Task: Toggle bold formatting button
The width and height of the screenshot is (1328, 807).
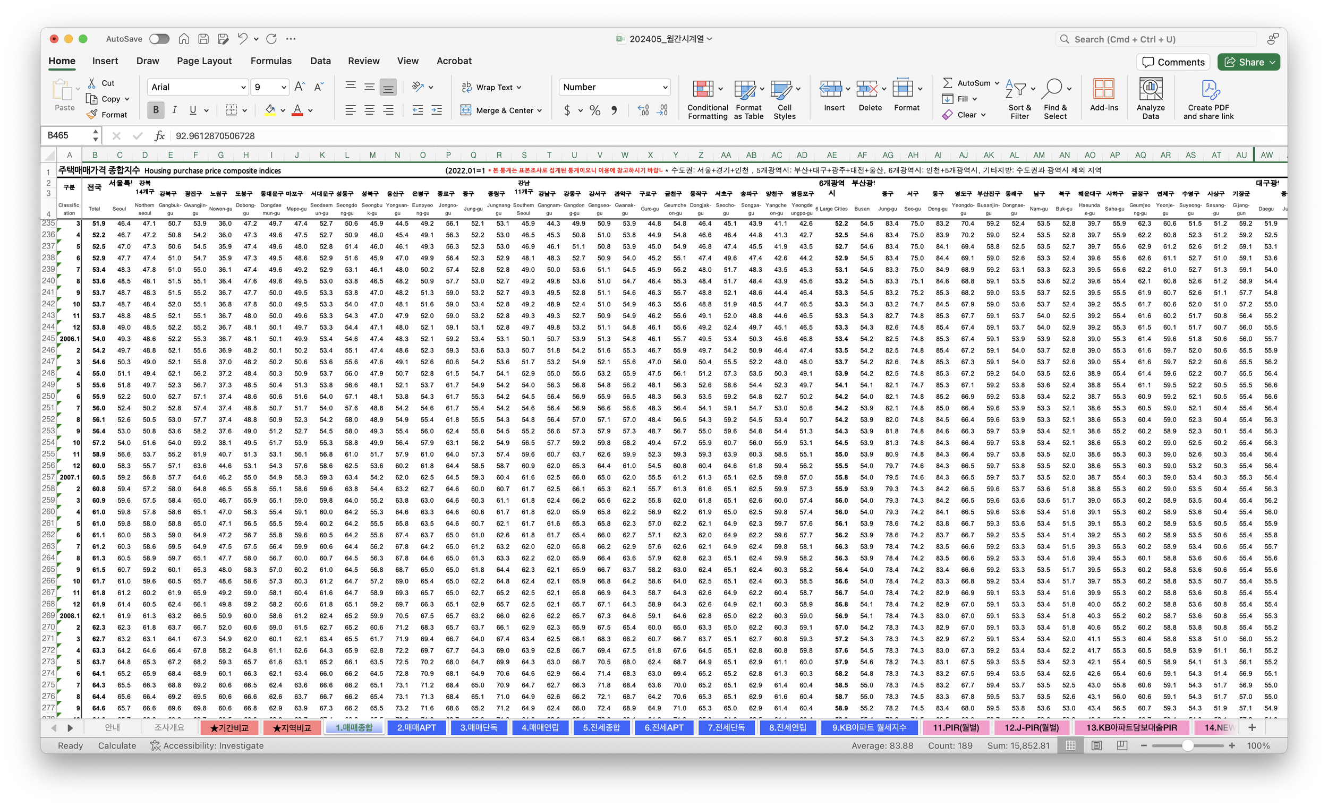Action: pos(156,110)
